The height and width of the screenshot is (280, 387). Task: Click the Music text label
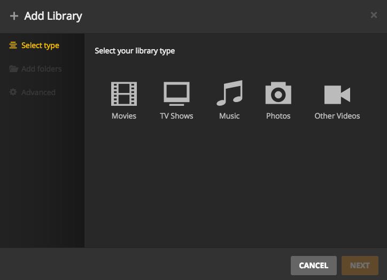[x=229, y=116]
